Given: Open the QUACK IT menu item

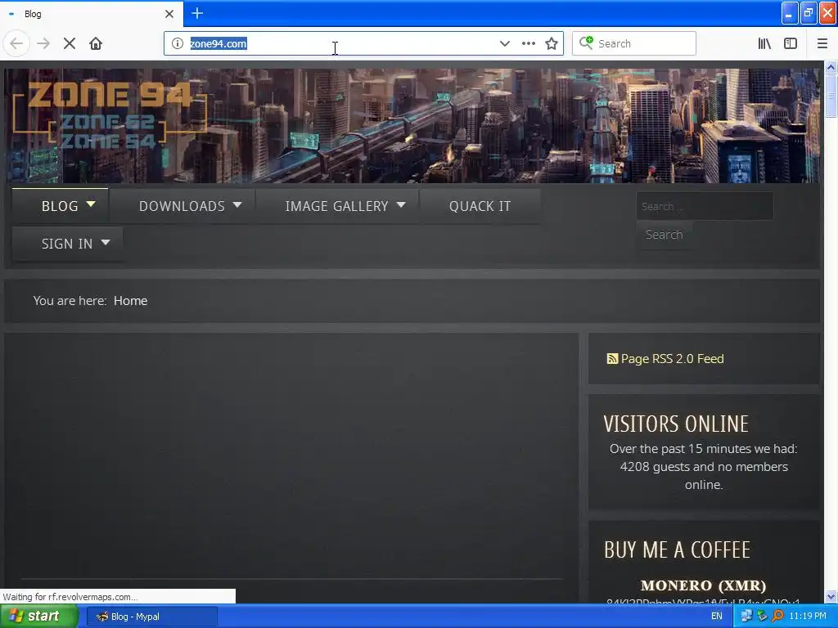Looking at the screenshot, I should (480, 206).
